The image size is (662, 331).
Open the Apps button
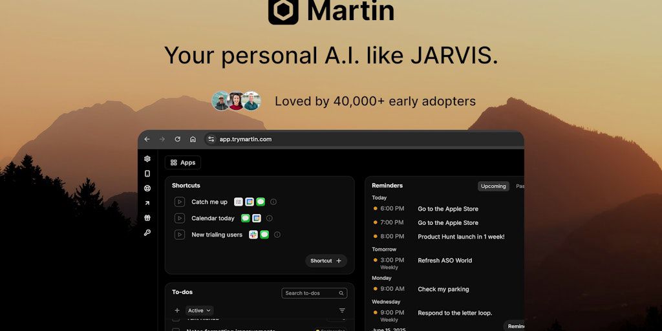[183, 162]
